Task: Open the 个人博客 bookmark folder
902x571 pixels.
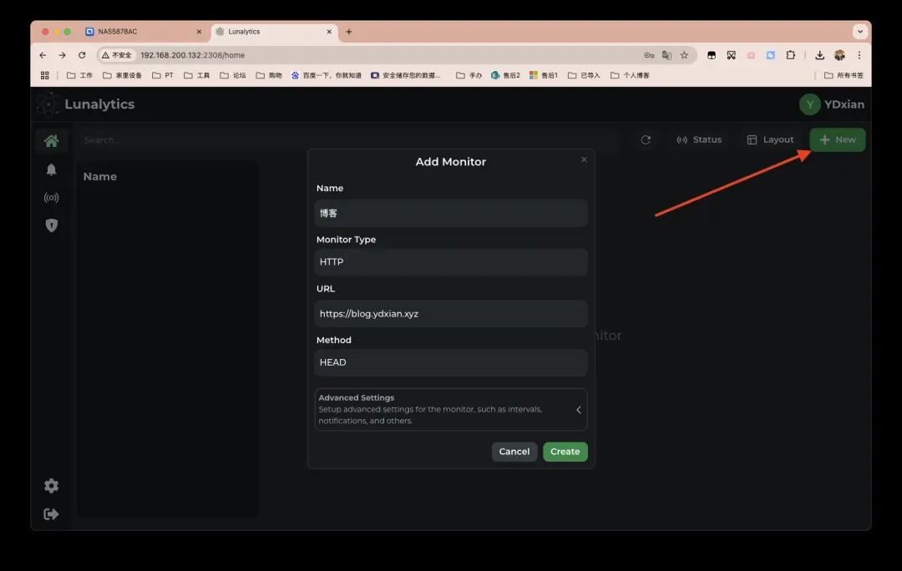Action: [630, 75]
